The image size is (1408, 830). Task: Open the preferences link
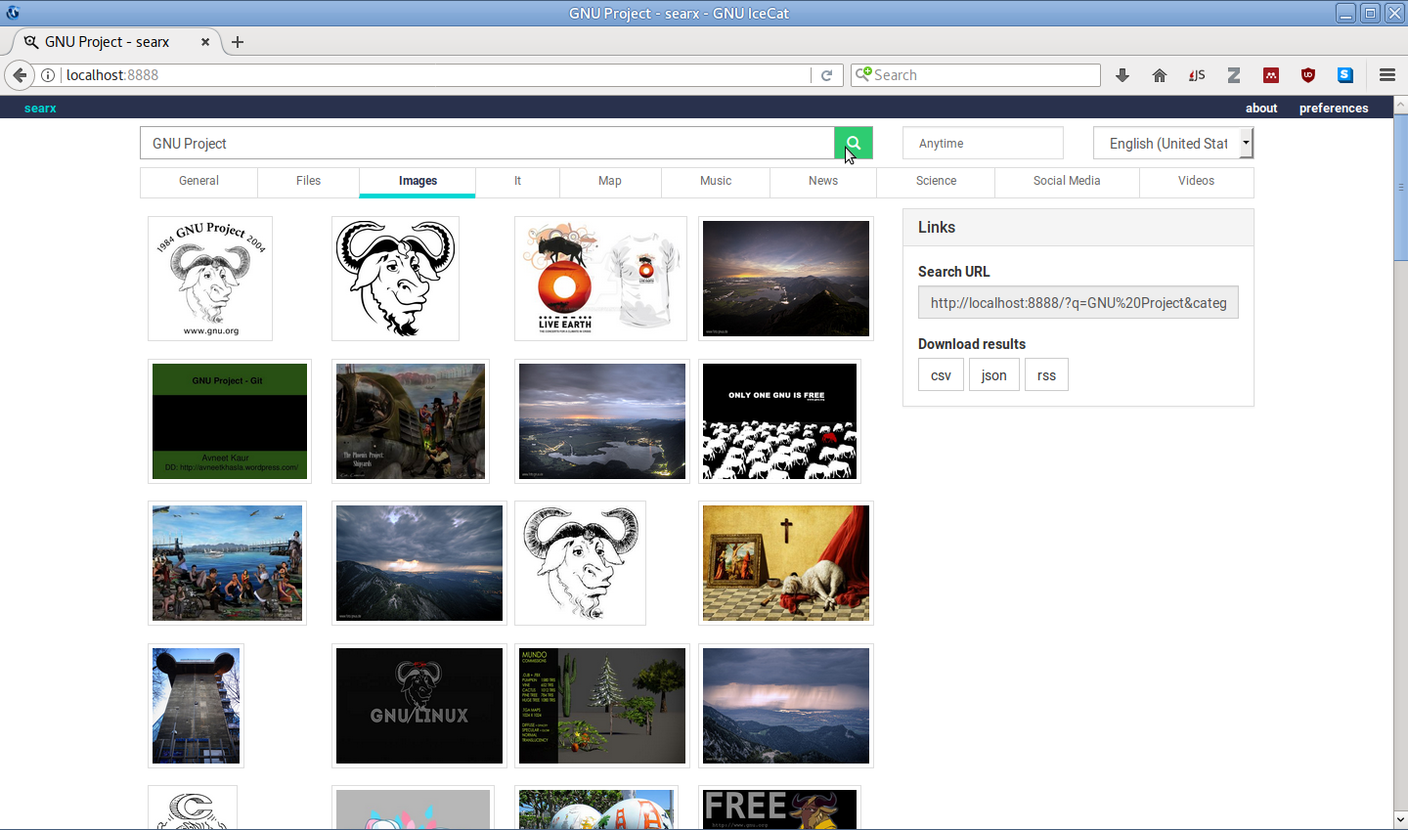click(x=1333, y=109)
